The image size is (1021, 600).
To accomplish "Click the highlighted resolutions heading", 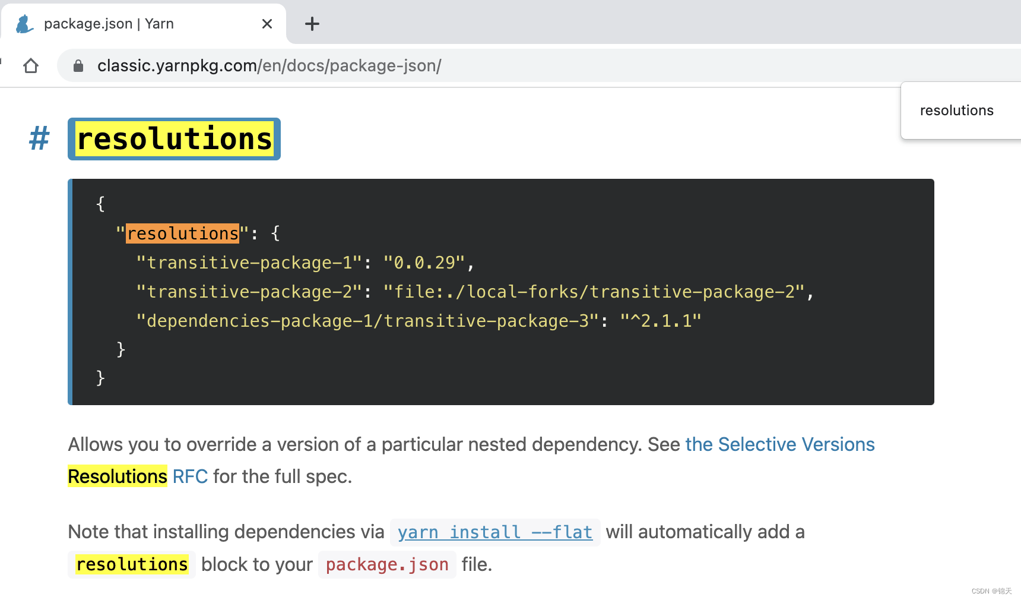I will tap(175, 139).
